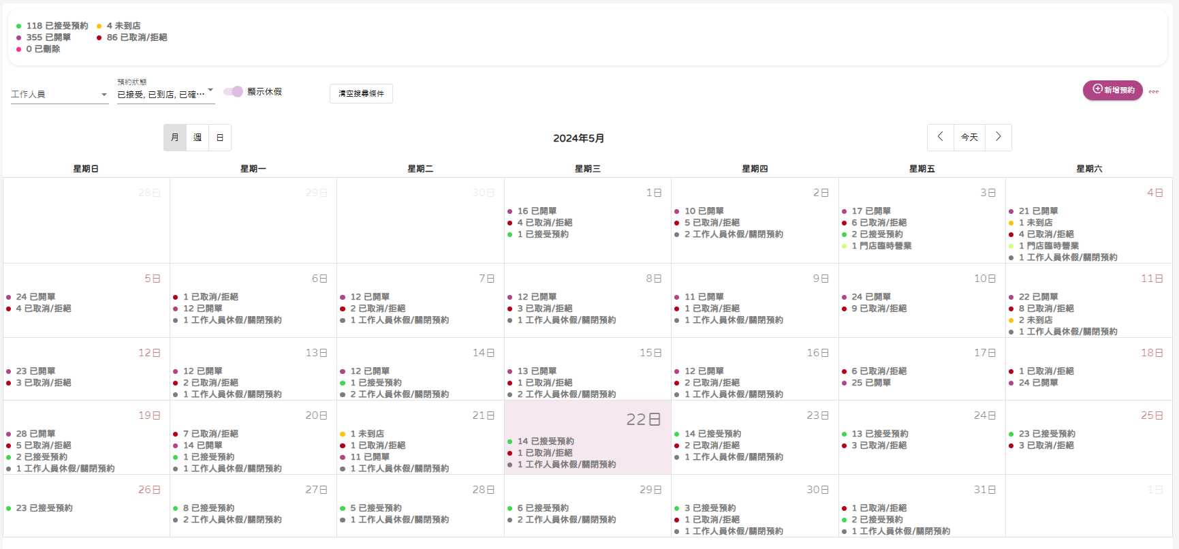Viewport: 1179px width, 549px height.
Task: Click the red dot beside 86 已取消/拒絕
Action: tap(99, 37)
